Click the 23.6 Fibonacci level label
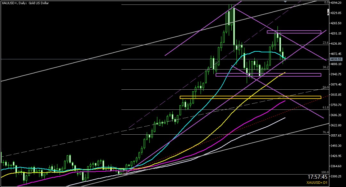 point(325,43)
